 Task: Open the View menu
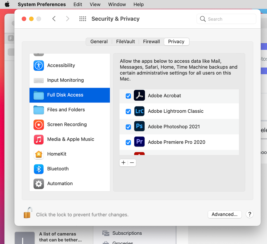pyautogui.click(x=95, y=4)
